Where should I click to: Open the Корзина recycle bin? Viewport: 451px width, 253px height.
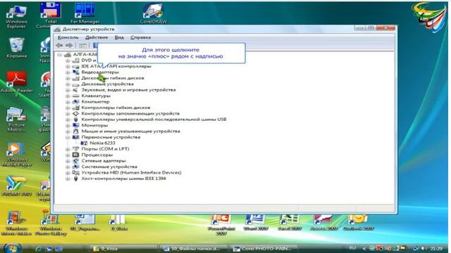click(x=16, y=48)
